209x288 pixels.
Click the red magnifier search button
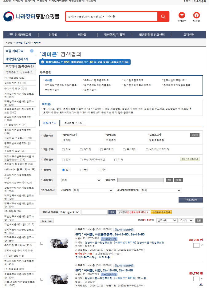click(163, 17)
